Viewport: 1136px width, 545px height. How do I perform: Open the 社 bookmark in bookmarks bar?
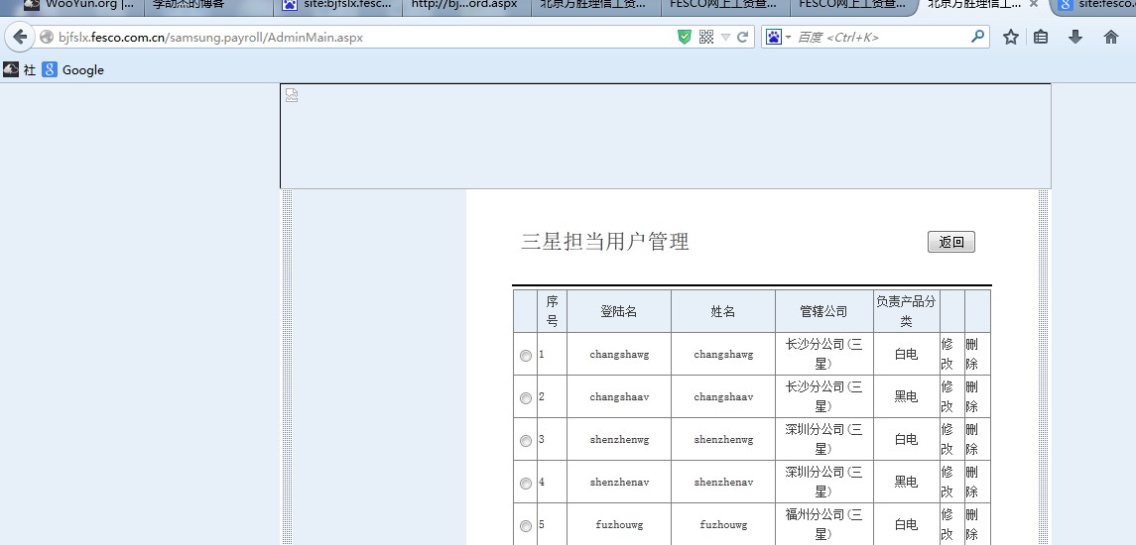[x=20, y=69]
